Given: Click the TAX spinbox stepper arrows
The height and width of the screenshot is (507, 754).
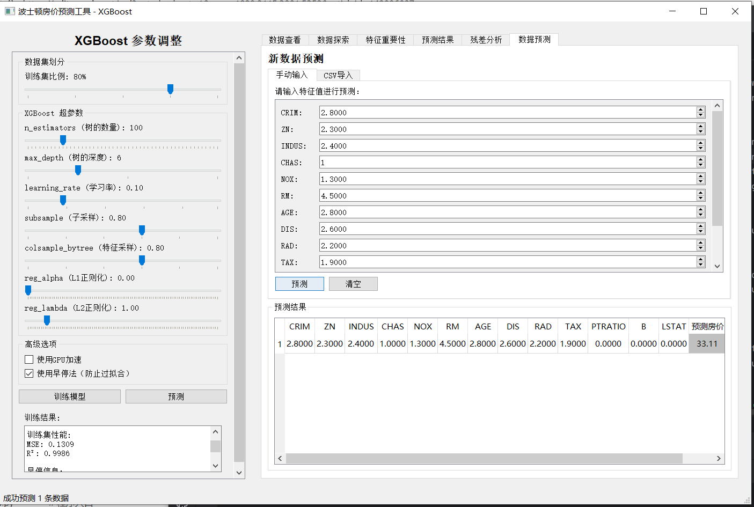Looking at the screenshot, I should coord(700,262).
